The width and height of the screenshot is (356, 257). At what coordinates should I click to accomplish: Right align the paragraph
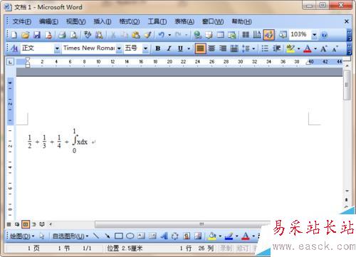pos(223,48)
